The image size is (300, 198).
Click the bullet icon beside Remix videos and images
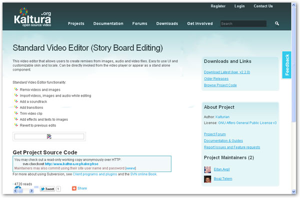coord(16,89)
